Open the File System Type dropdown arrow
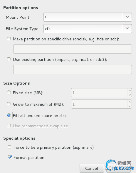Screen dimensions: 136x173 tap(127, 29)
